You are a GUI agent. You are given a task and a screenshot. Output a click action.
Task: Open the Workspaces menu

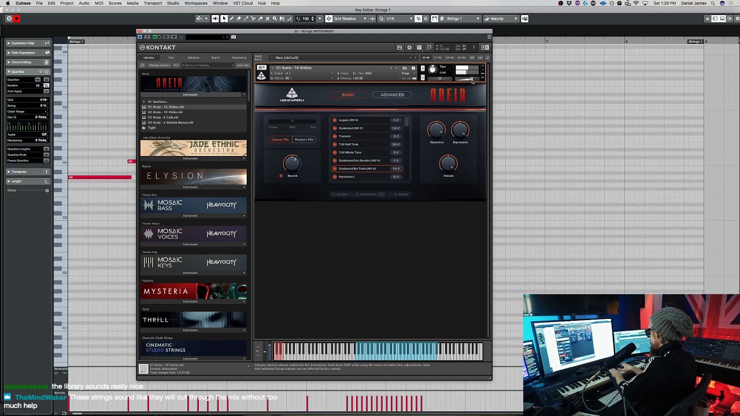[195, 3]
